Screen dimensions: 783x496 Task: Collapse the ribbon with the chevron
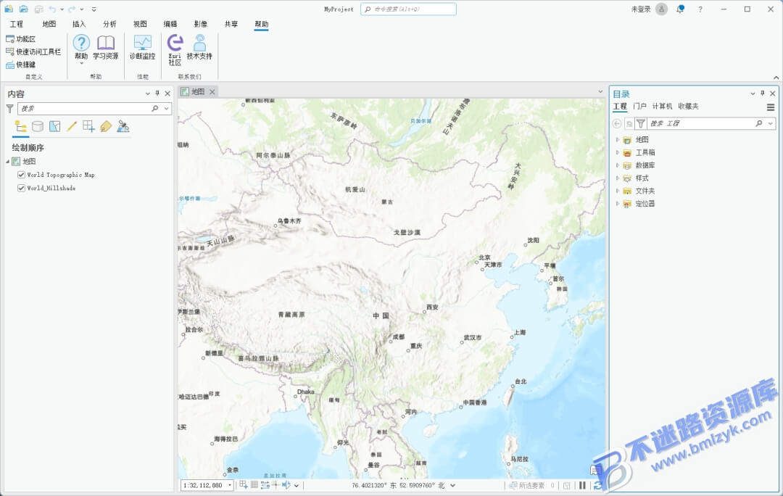[x=776, y=78]
